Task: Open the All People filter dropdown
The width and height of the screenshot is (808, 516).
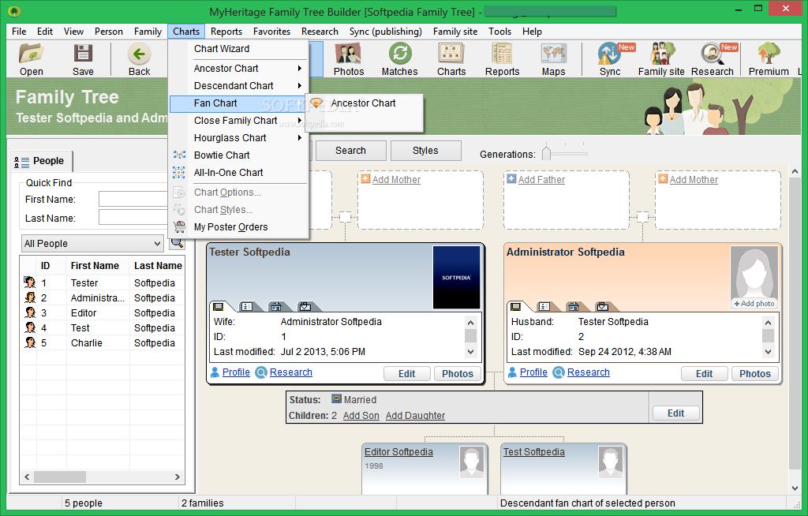Action: point(93,243)
